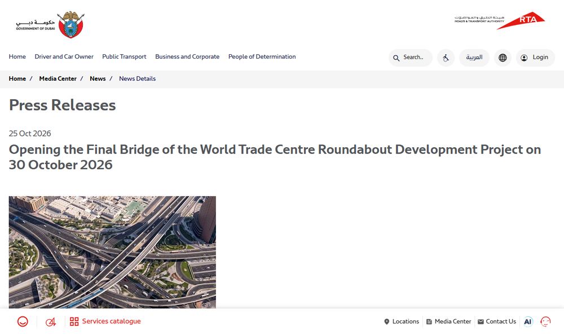564x335 pixels.
Task: Open the globe language selector
Action: coord(503,58)
